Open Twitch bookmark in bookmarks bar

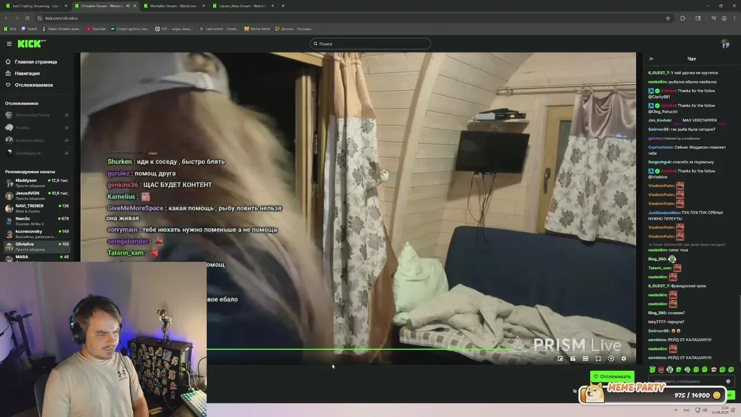coord(30,28)
